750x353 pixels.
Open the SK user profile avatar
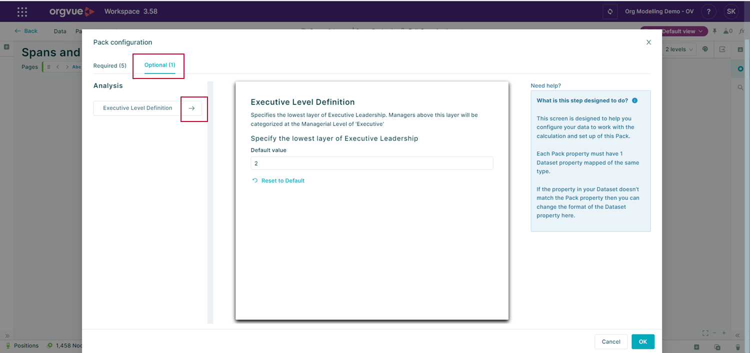coord(731,11)
